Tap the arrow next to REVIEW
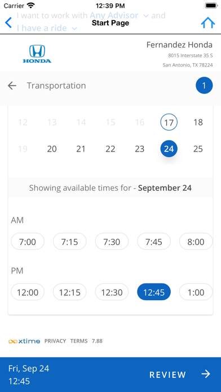Image resolution: width=221 pixels, height=392 pixels. pyautogui.click(x=206, y=374)
